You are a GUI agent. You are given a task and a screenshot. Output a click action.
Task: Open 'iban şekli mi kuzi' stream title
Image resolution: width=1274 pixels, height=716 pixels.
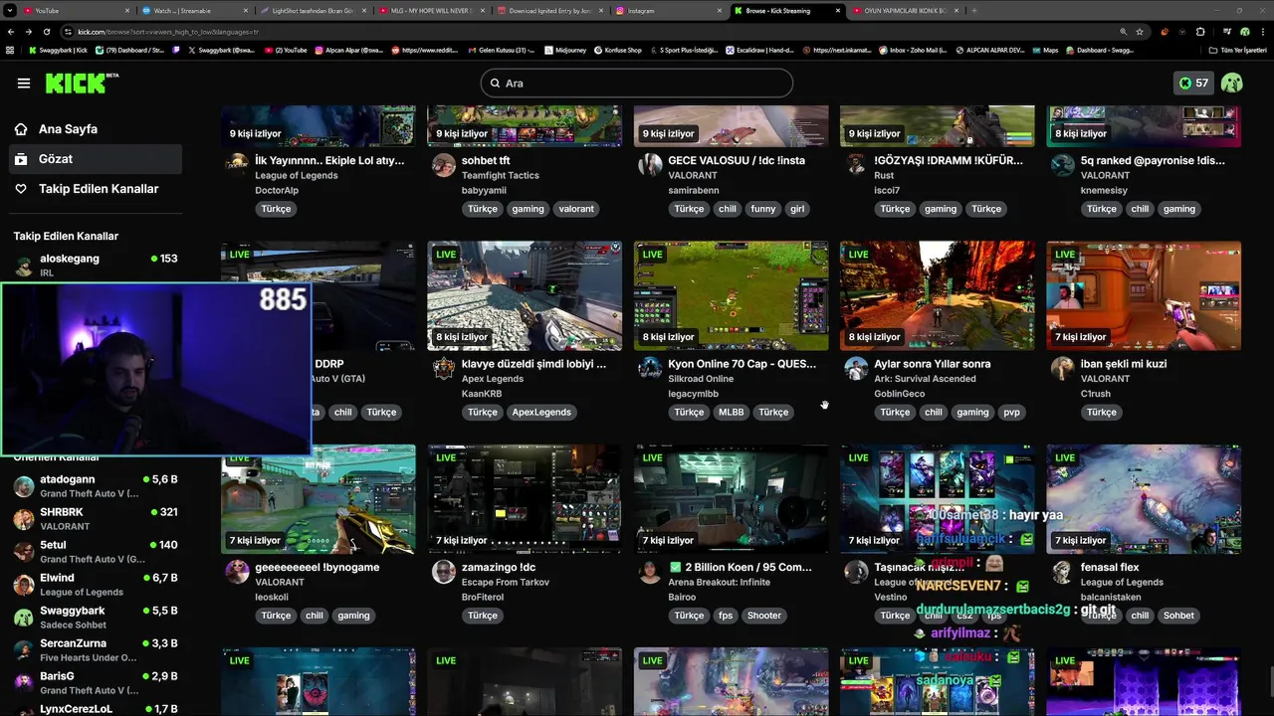coord(1124,364)
